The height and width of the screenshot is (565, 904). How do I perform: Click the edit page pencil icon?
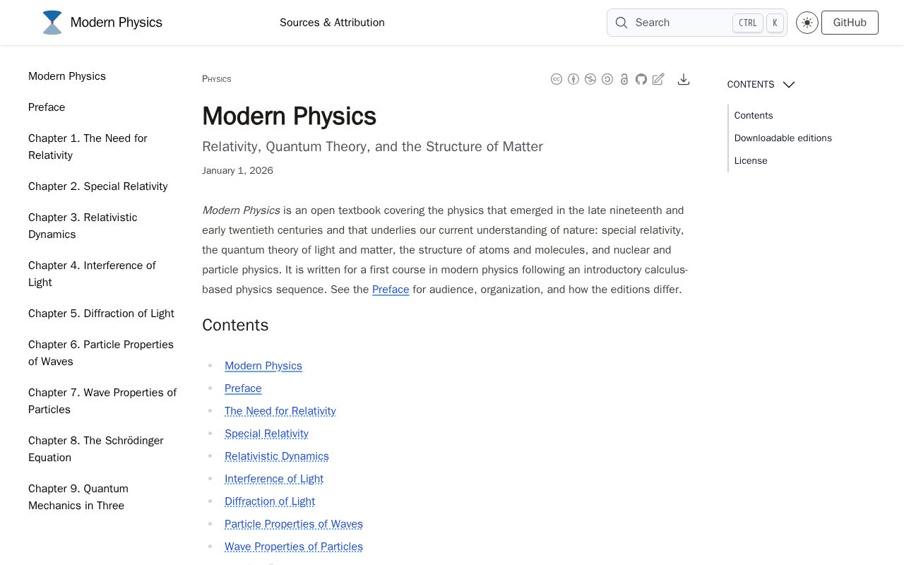pyautogui.click(x=658, y=79)
